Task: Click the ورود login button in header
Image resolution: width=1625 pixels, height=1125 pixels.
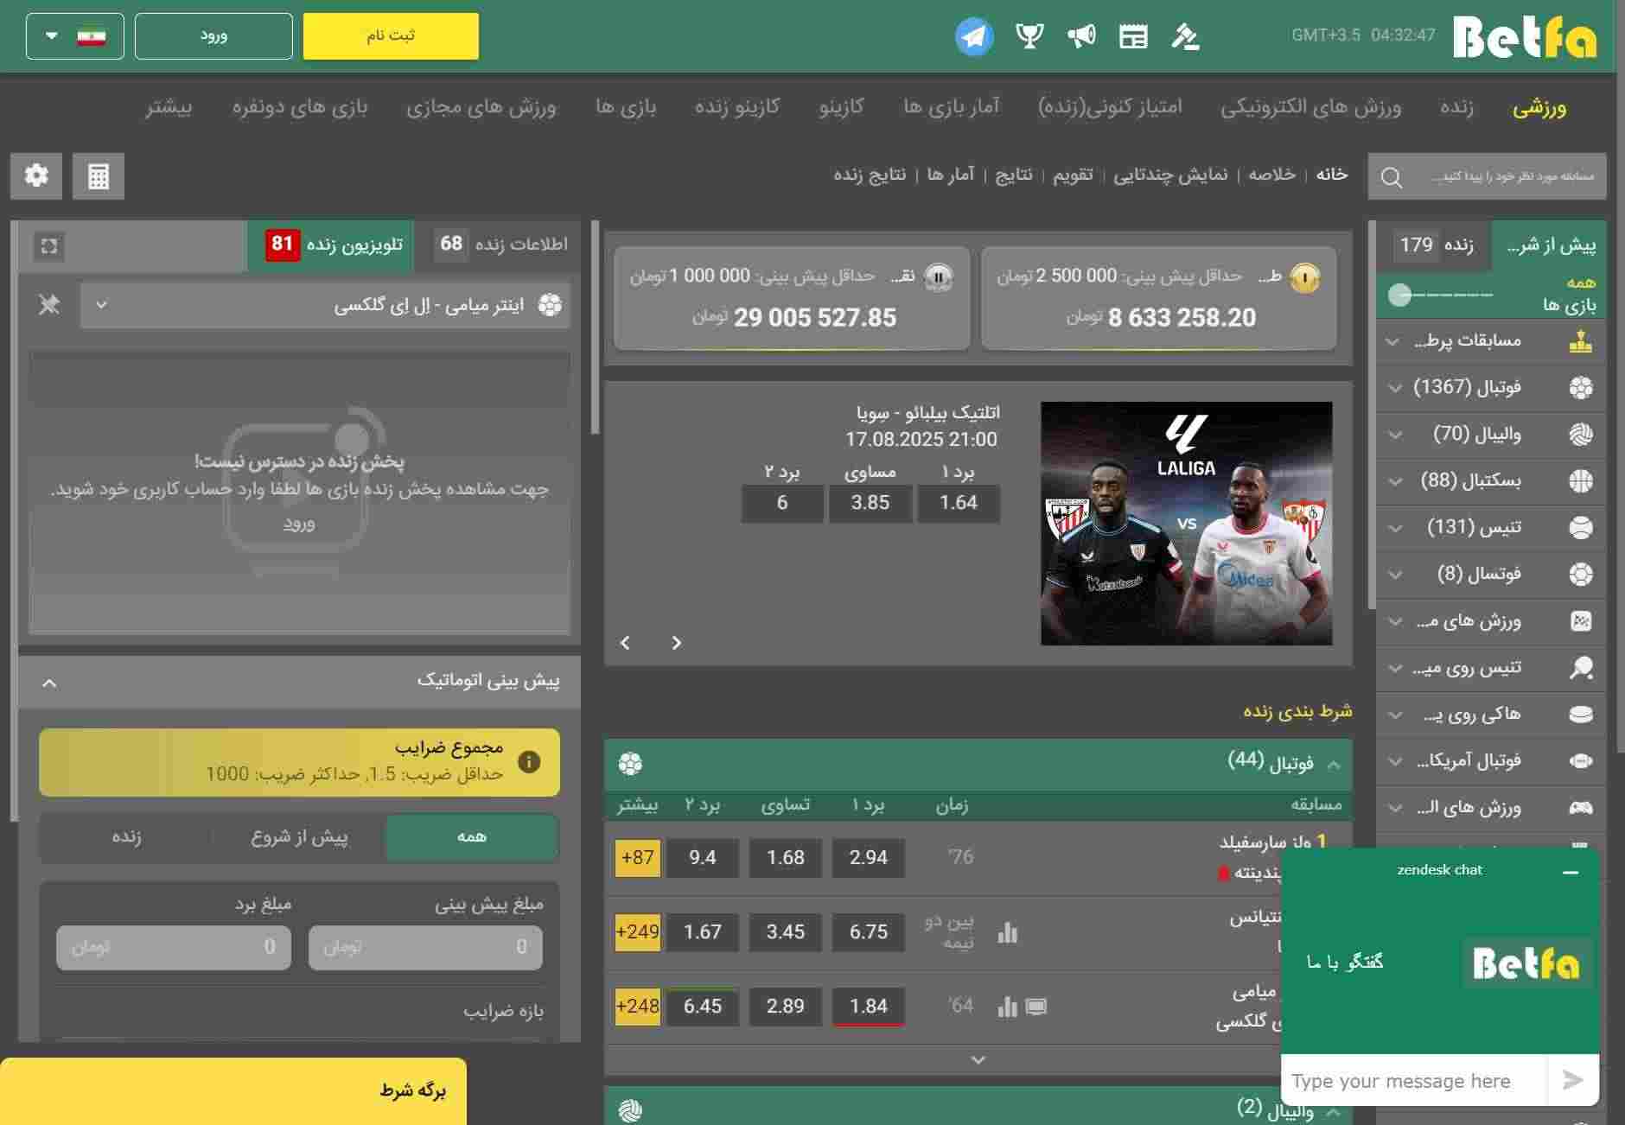Action: coord(213,36)
